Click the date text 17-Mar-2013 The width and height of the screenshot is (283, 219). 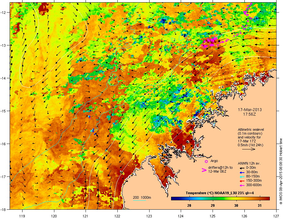[250, 110]
